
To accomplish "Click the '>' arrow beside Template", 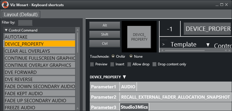I will [163, 44].
